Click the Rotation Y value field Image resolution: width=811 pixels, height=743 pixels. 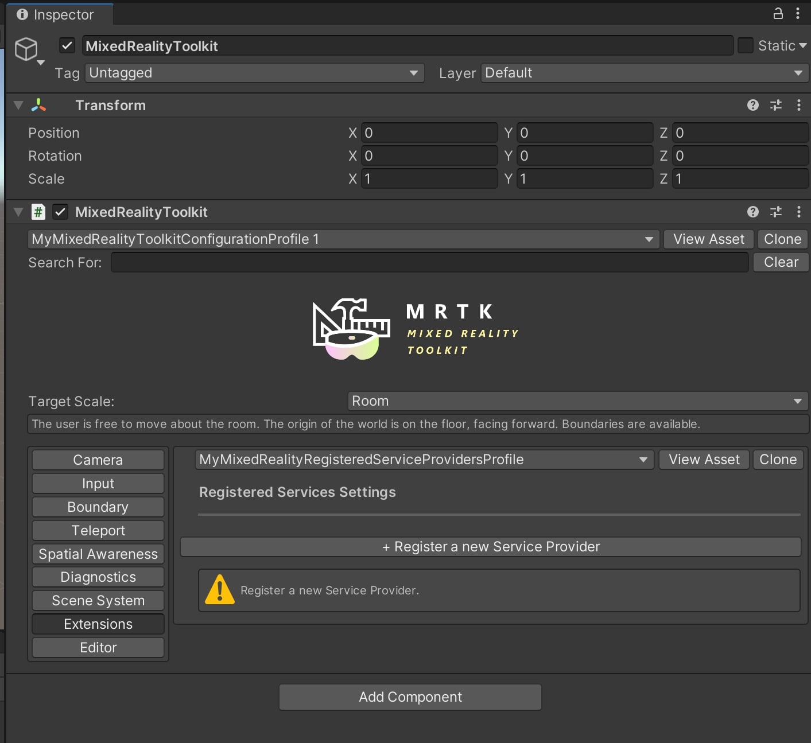pos(585,156)
